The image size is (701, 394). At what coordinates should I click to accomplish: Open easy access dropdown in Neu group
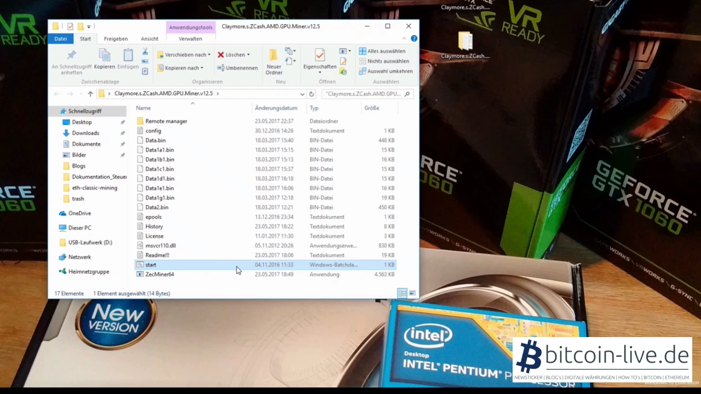(x=290, y=61)
